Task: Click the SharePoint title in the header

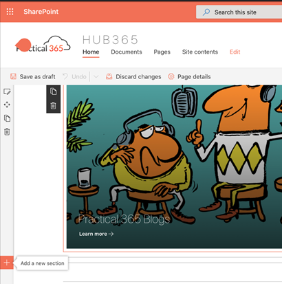Action: point(41,12)
